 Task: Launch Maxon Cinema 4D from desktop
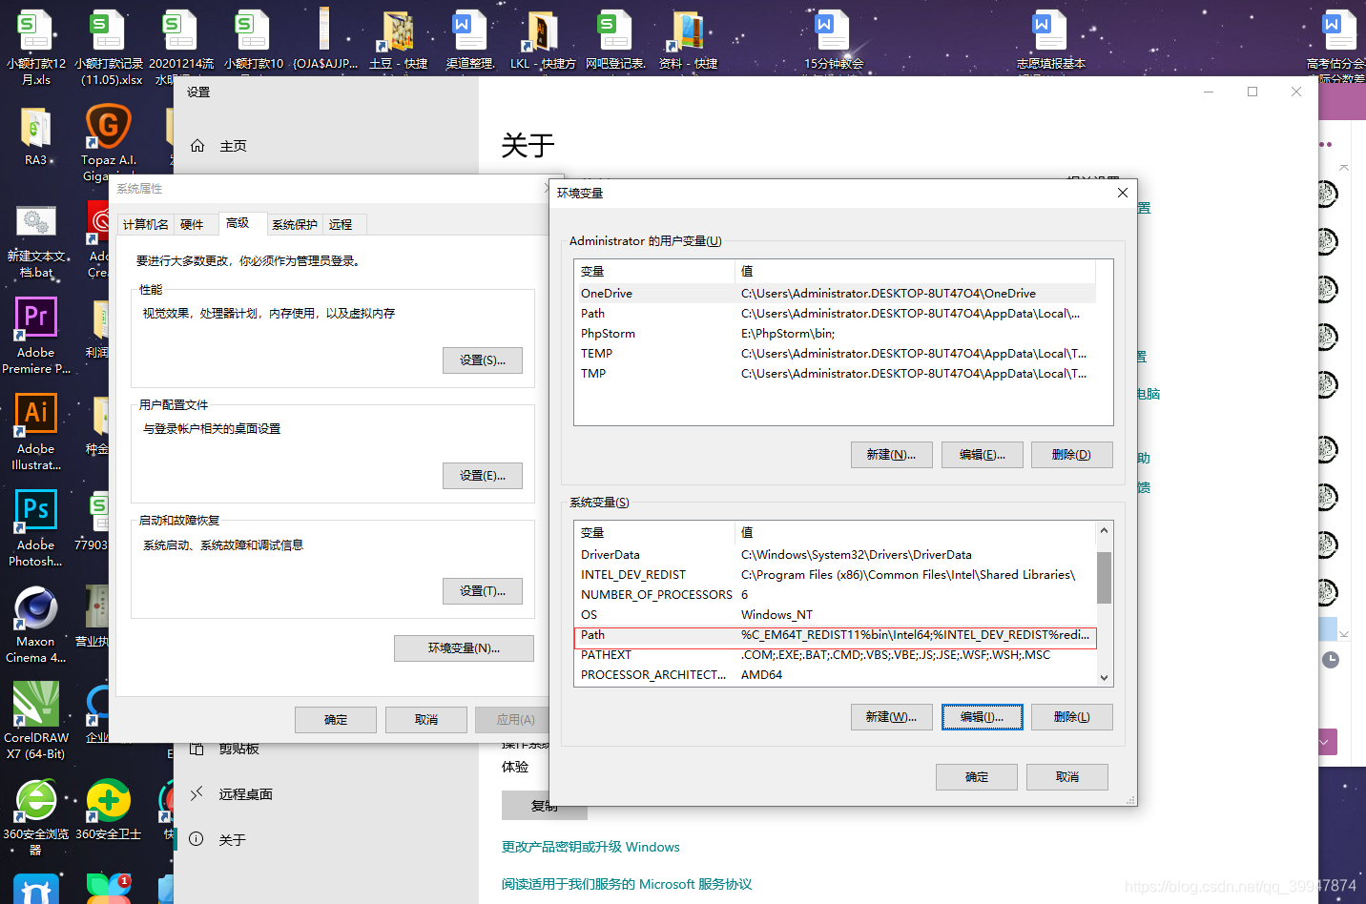click(35, 625)
